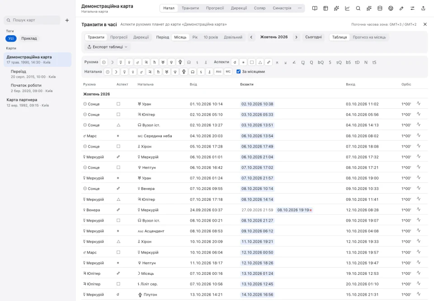Toggle the trine aspect filter
The image size is (434, 301).
pos(260,62)
